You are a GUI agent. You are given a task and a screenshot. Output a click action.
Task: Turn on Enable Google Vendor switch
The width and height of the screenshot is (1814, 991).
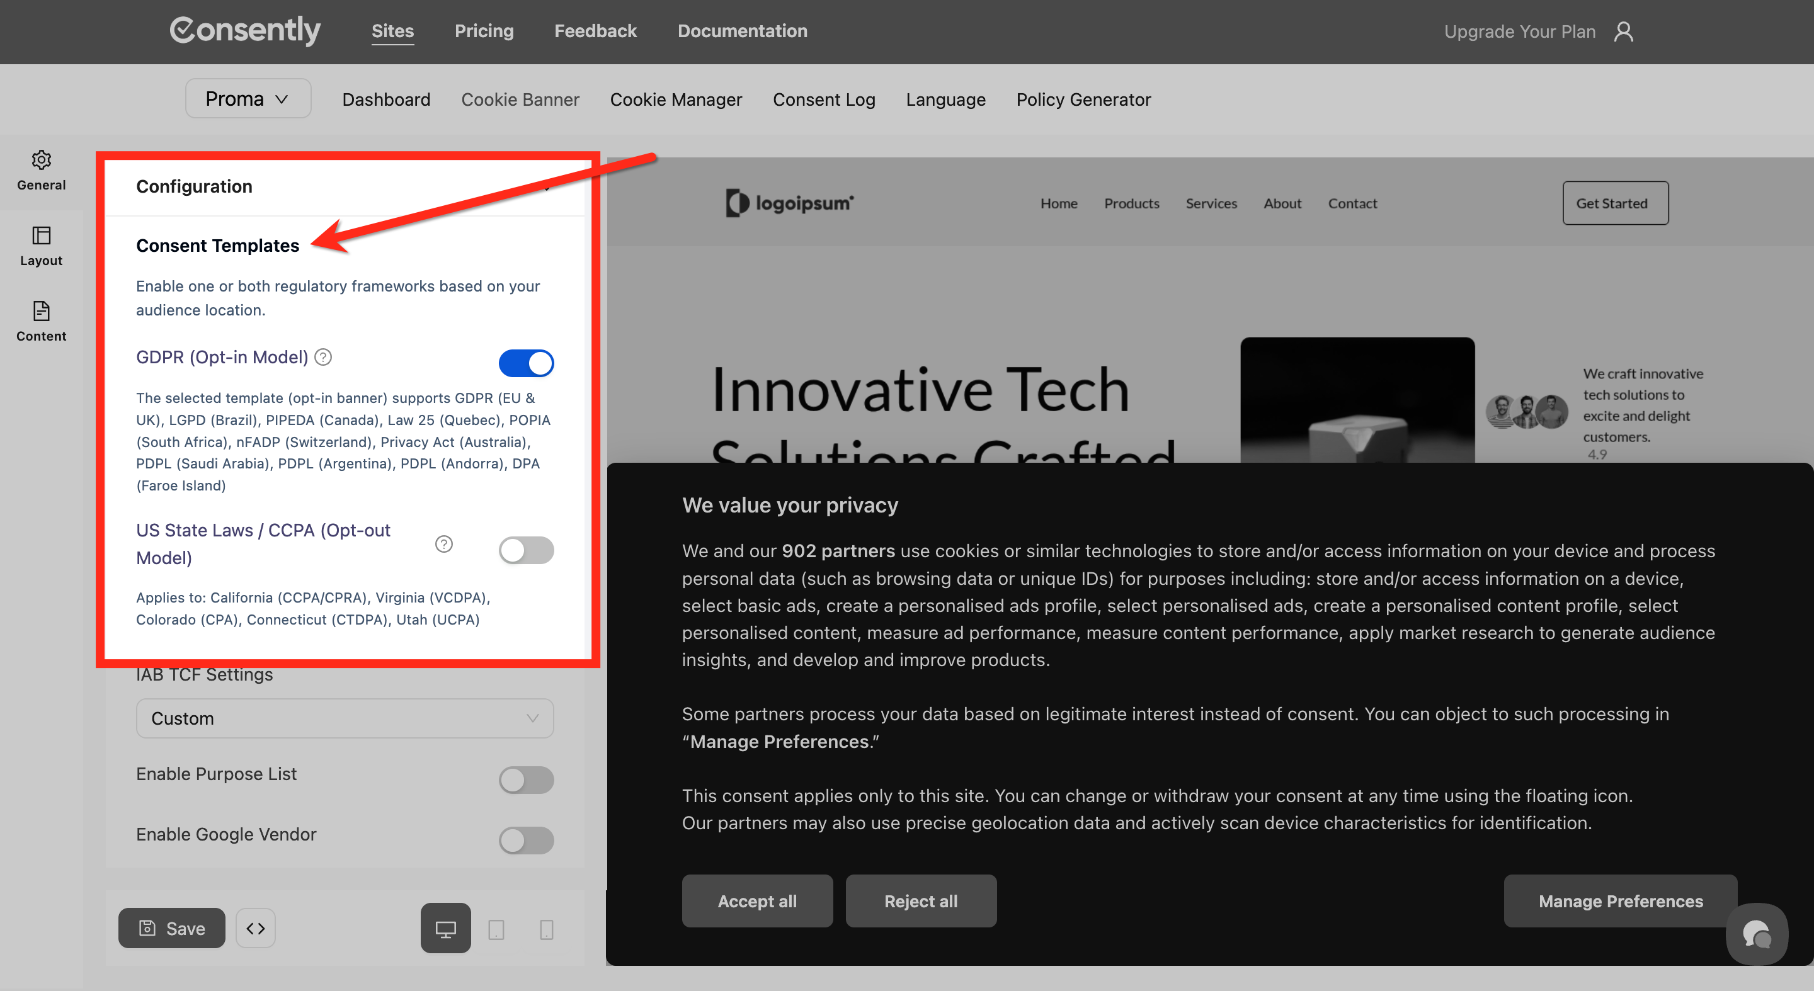pos(526,841)
